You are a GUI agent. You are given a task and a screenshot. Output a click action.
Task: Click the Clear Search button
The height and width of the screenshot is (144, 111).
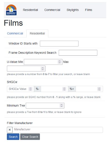30,137
